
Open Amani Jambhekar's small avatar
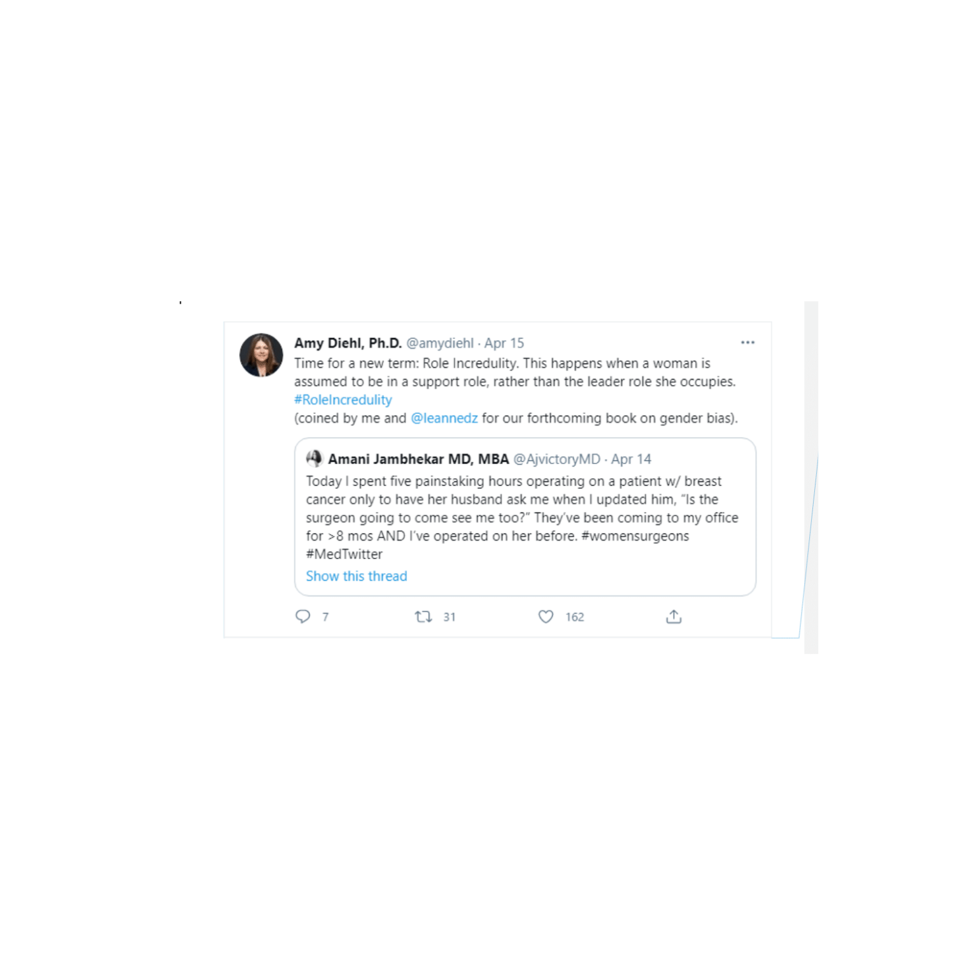tap(314, 458)
